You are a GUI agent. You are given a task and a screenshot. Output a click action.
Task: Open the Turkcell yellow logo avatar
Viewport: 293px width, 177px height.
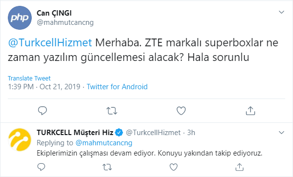(x=20, y=139)
